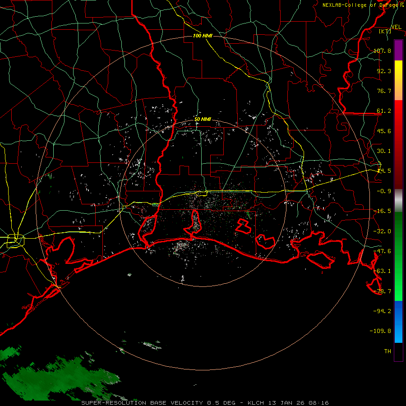This screenshot has height=406, width=406.
Task: Click the yellow Houston highway loop
Action: point(15,241)
